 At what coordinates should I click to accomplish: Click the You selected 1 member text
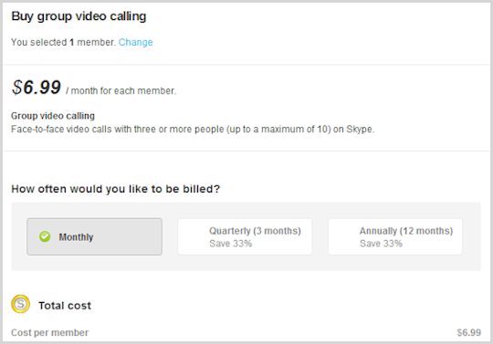(64, 42)
